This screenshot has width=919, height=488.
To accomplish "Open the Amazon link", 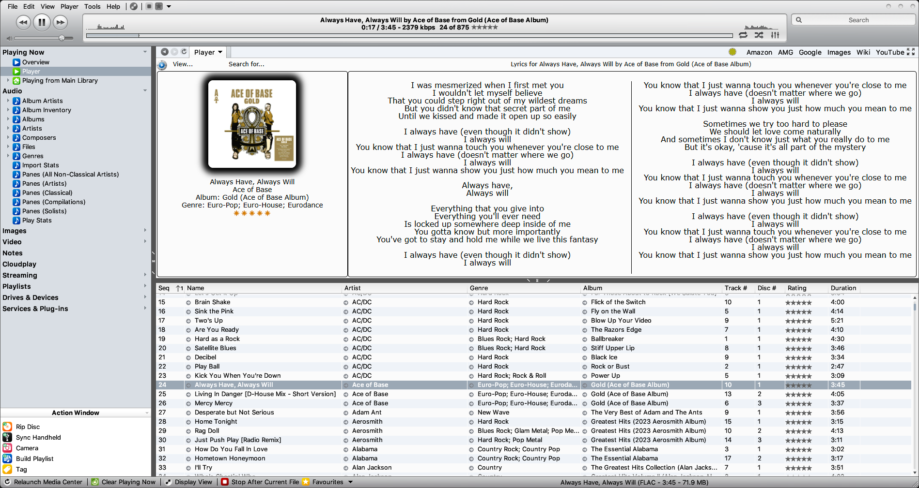I will (x=759, y=52).
